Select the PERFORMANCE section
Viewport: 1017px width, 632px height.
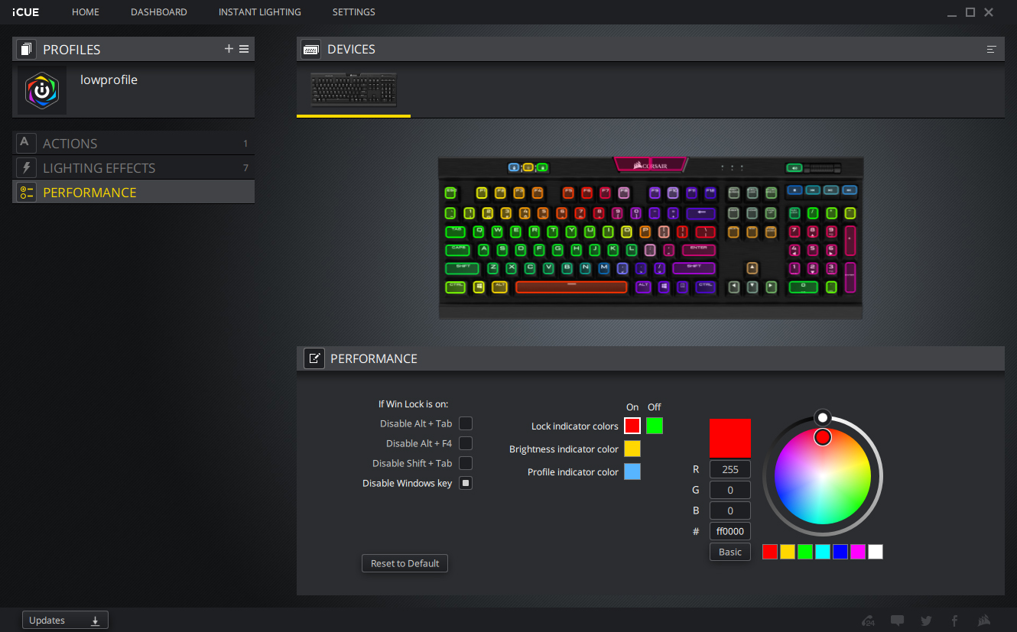coord(134,192)
